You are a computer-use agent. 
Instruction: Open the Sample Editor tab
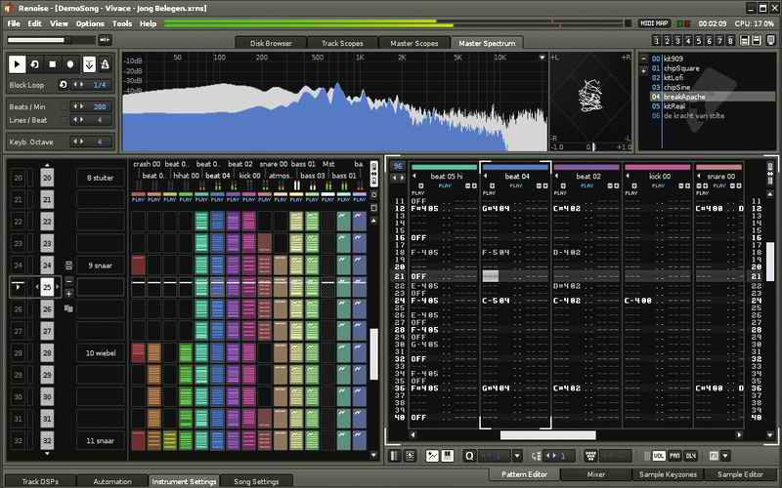740,473
